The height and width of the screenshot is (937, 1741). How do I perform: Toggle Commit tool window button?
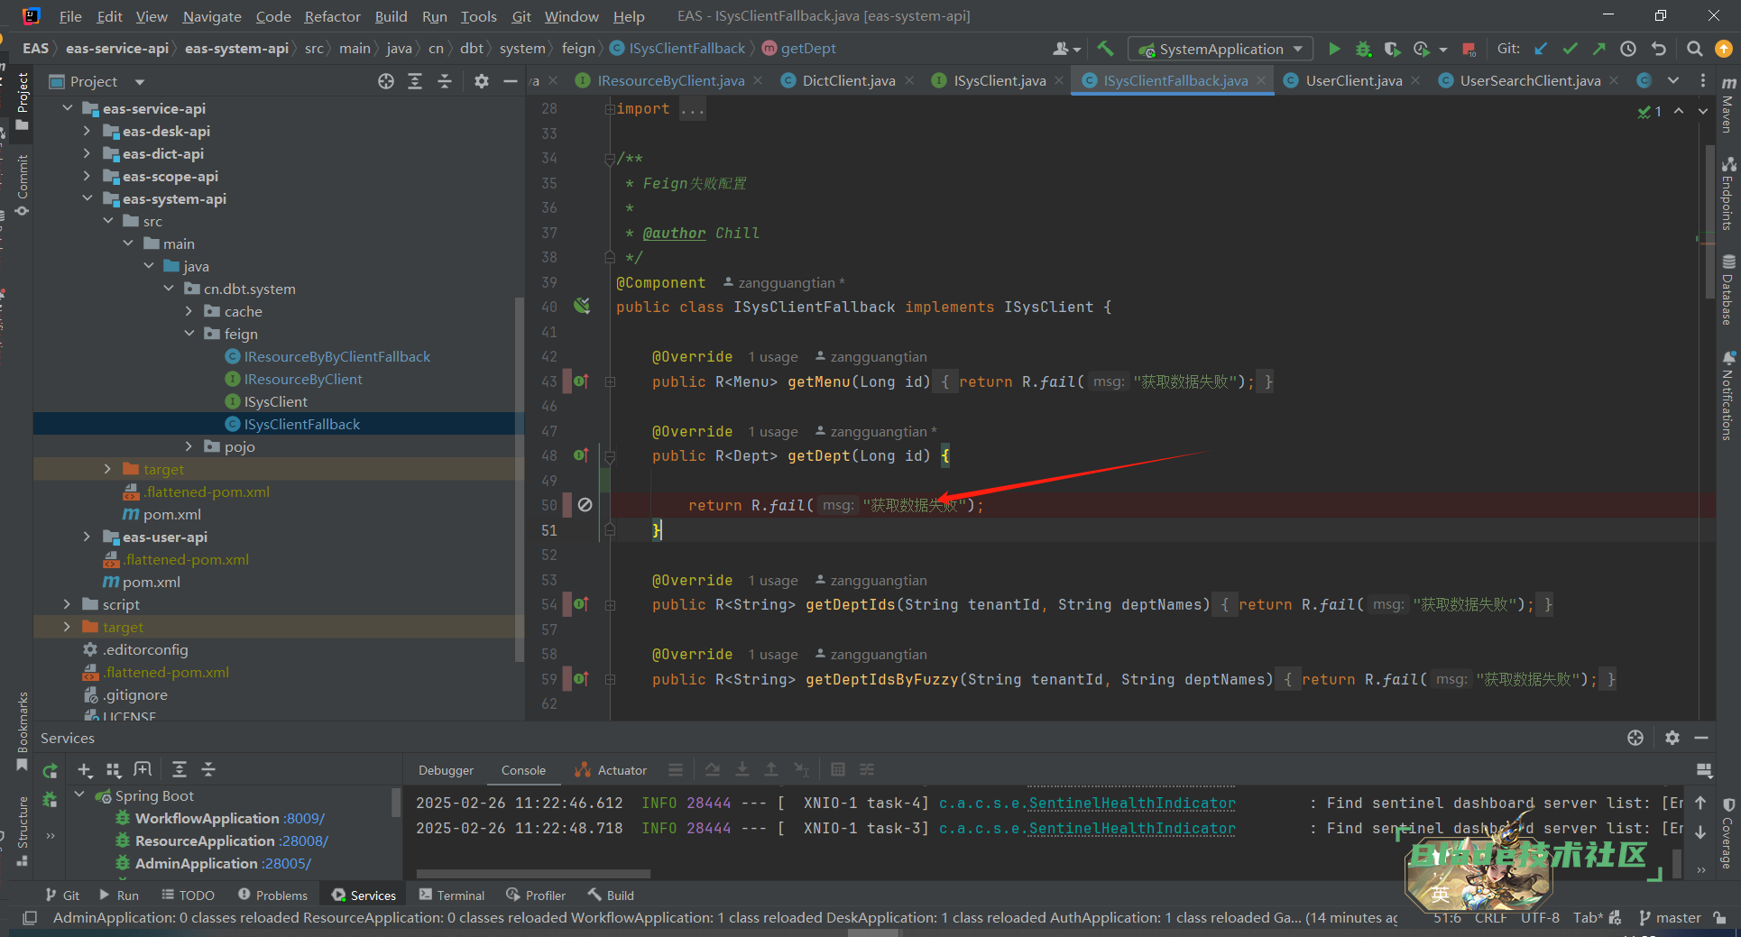coord(23,185)
